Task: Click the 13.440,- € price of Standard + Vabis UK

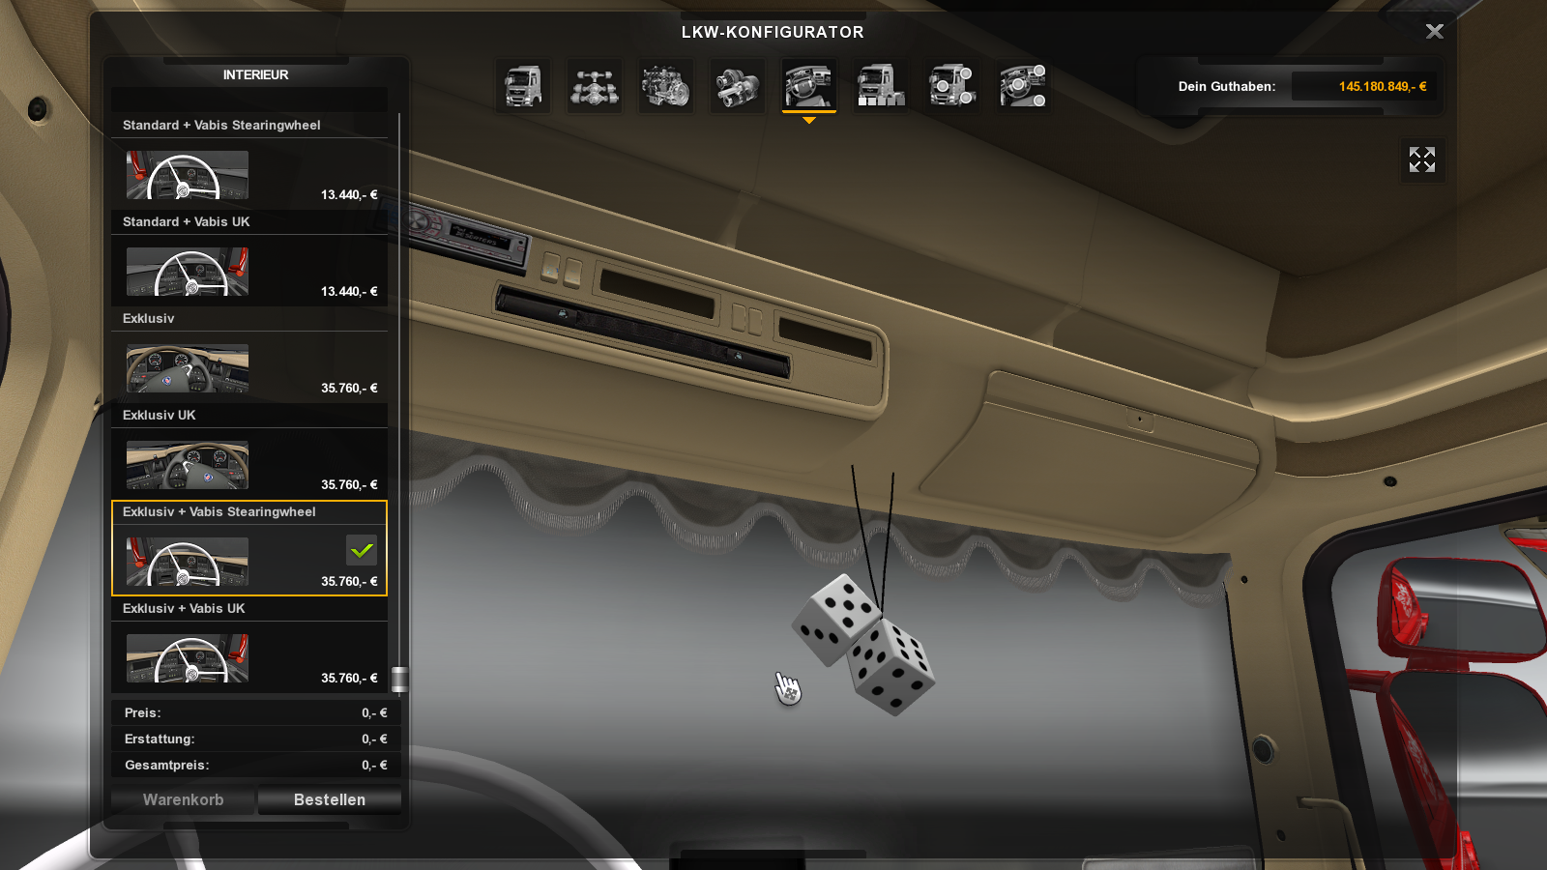Action: coord(349,292)
